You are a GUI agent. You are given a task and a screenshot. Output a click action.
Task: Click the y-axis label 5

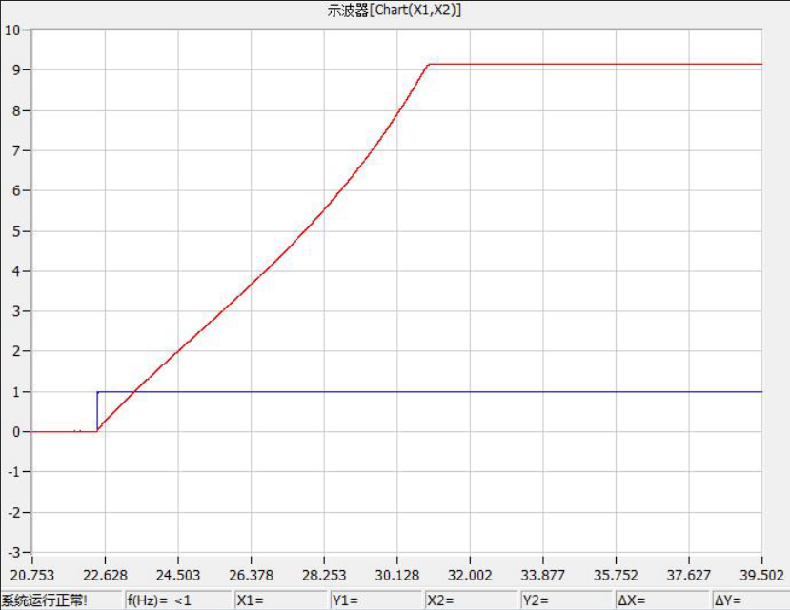pos(16,231)
